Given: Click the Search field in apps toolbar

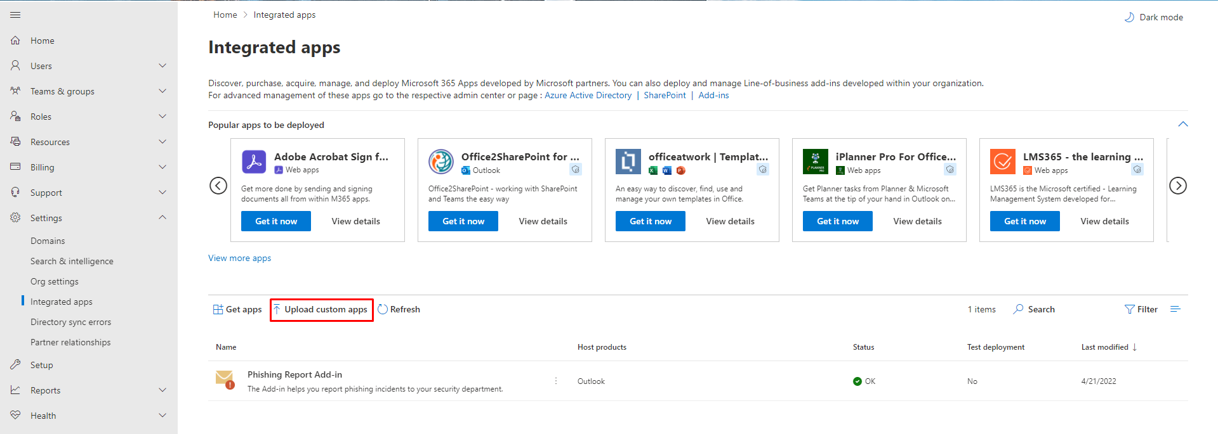Looking at the screenshot, I should coord(1035,309).
